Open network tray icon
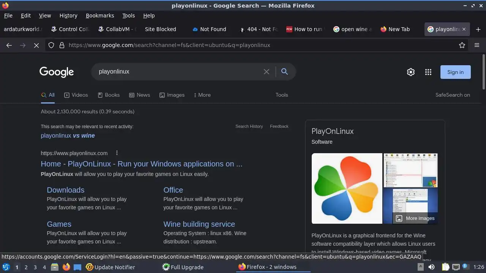The height and width of the screenshot is (273, 486). pyautogui.click(x=456, y=267)
